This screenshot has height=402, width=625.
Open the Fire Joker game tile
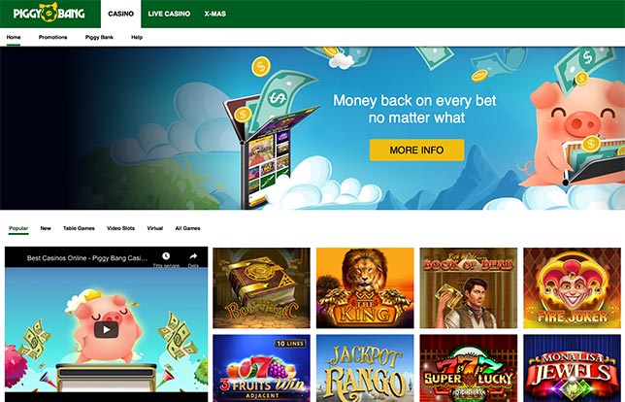coord(573,288)
